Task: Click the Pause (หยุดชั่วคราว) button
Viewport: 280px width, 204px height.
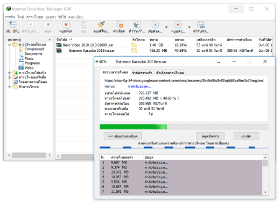Action: (210, 136)
